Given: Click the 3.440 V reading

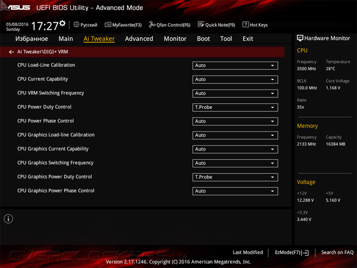Looking at the screenshot, I should [x=304, y=219].
